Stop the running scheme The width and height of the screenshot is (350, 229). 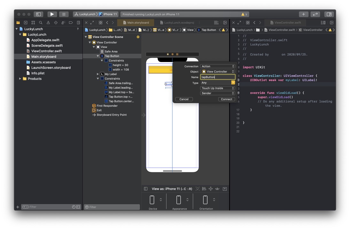(64, 14)
